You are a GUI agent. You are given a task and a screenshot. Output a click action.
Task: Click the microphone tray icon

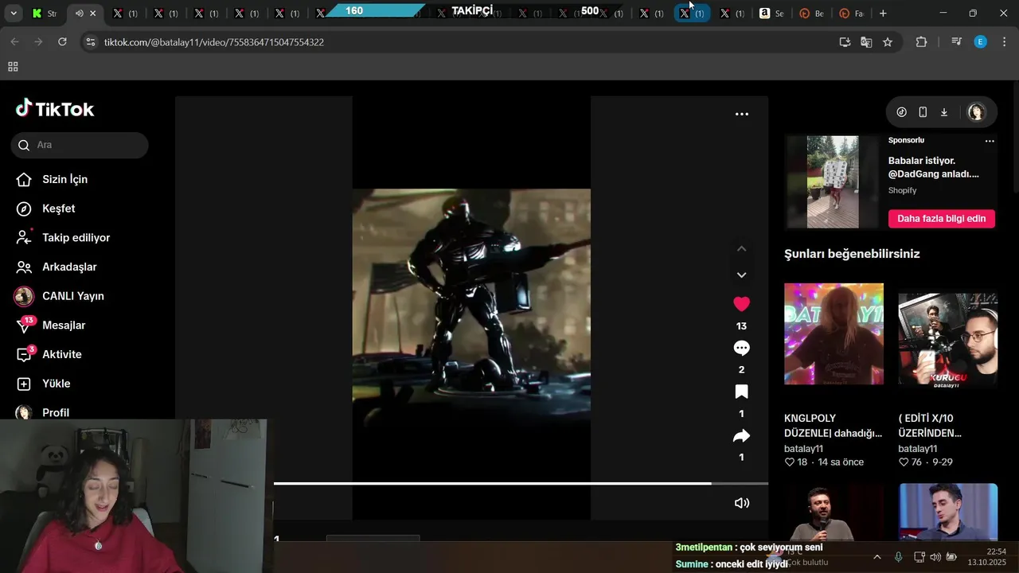[898, 557]
